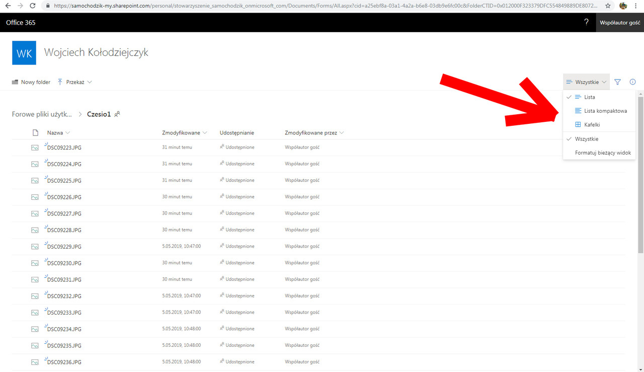644x372 pixels.
Task: Open the filter pane icon
Action: click(617, 82)
